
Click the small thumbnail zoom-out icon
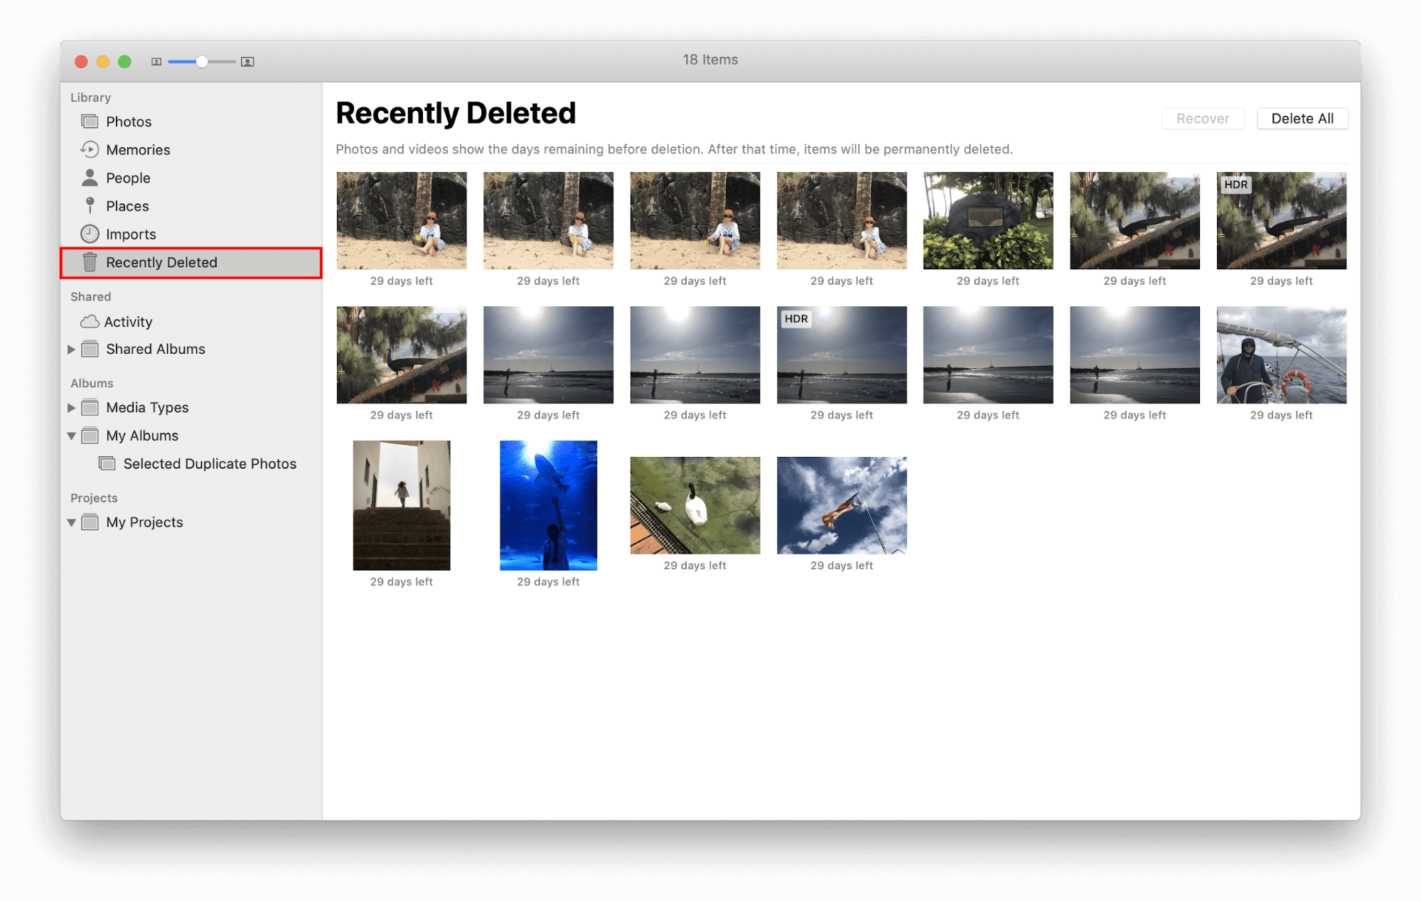point(156,62)
